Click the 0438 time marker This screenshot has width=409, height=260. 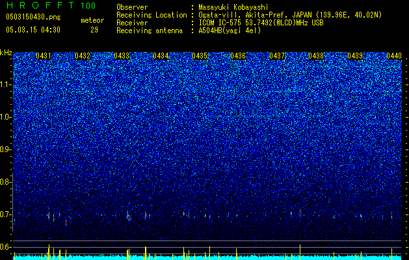[316, 56]
